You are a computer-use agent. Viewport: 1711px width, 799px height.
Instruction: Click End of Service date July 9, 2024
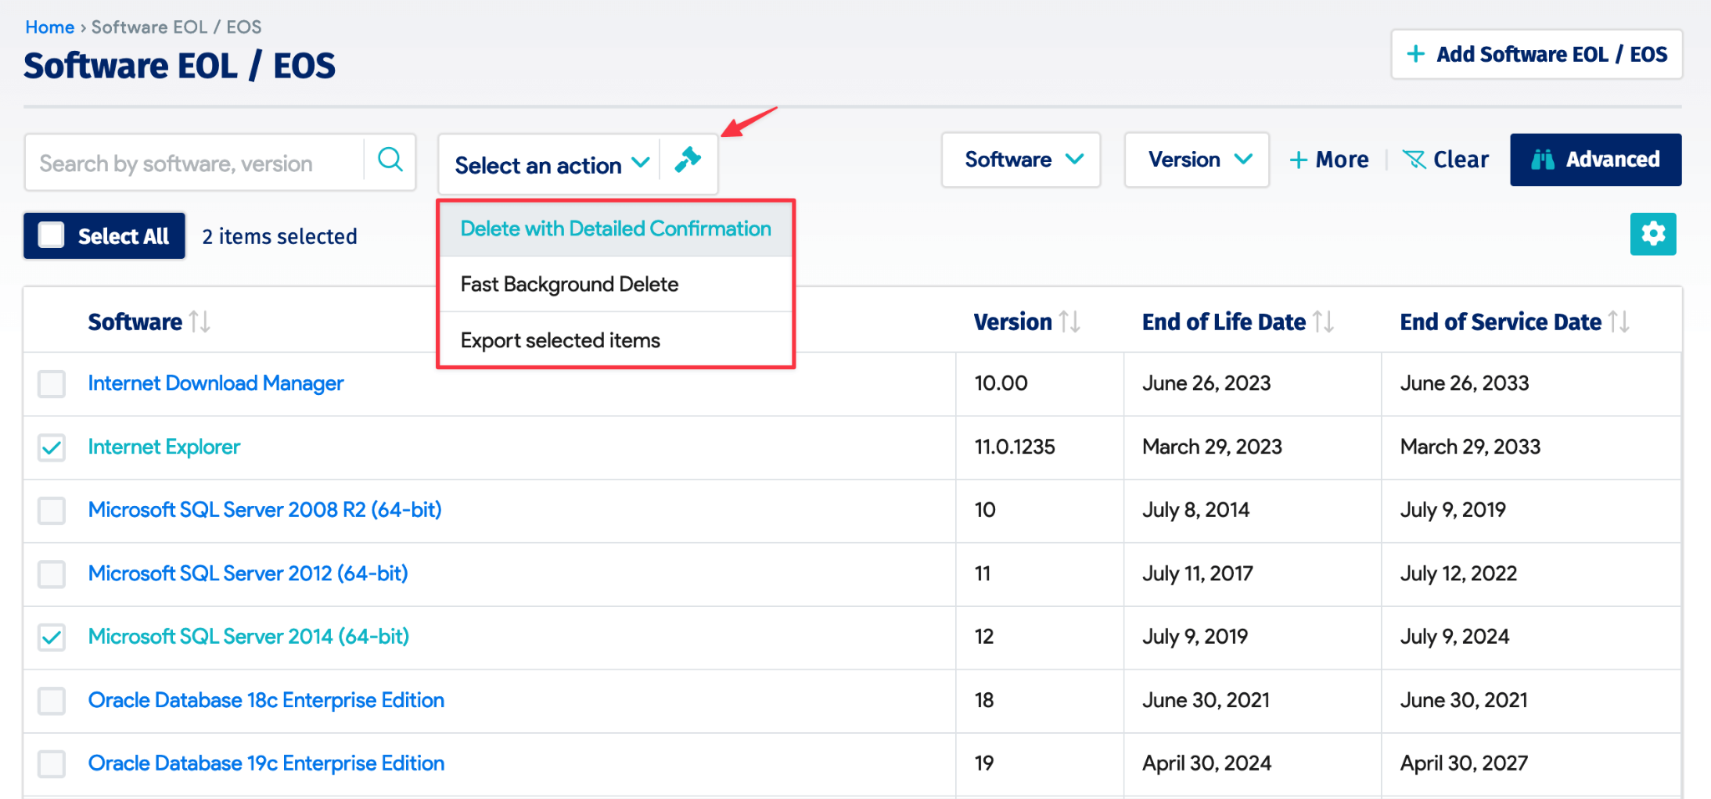coord(1455,636)
